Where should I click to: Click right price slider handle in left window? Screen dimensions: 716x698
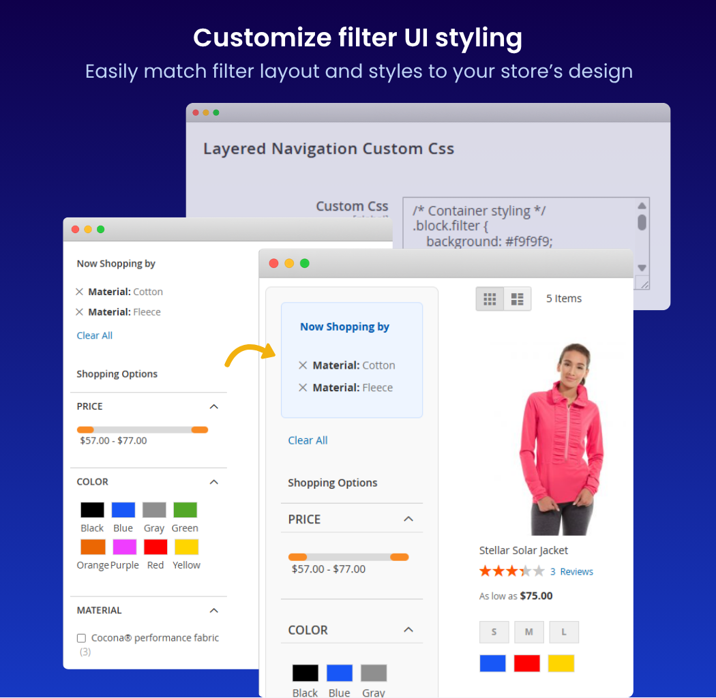200,429
